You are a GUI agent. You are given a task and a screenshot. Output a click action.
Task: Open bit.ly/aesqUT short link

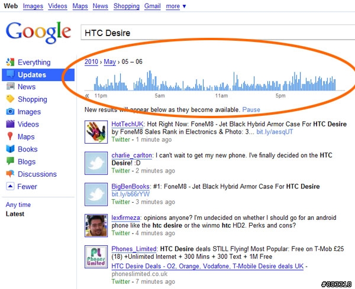275,132
